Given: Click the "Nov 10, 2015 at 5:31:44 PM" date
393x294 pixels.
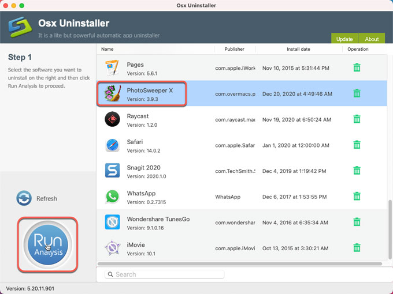Looking at the screenshot, I should [x=296, y=68].
